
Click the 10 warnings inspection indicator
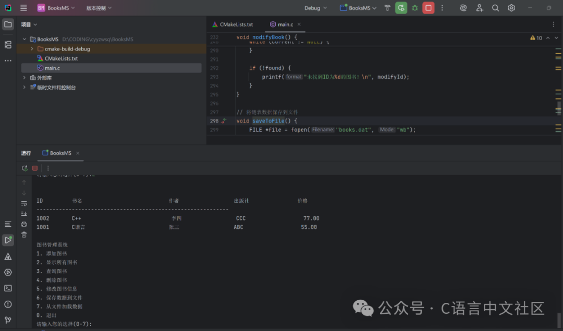pyautogui.click(x=536, y=38)
